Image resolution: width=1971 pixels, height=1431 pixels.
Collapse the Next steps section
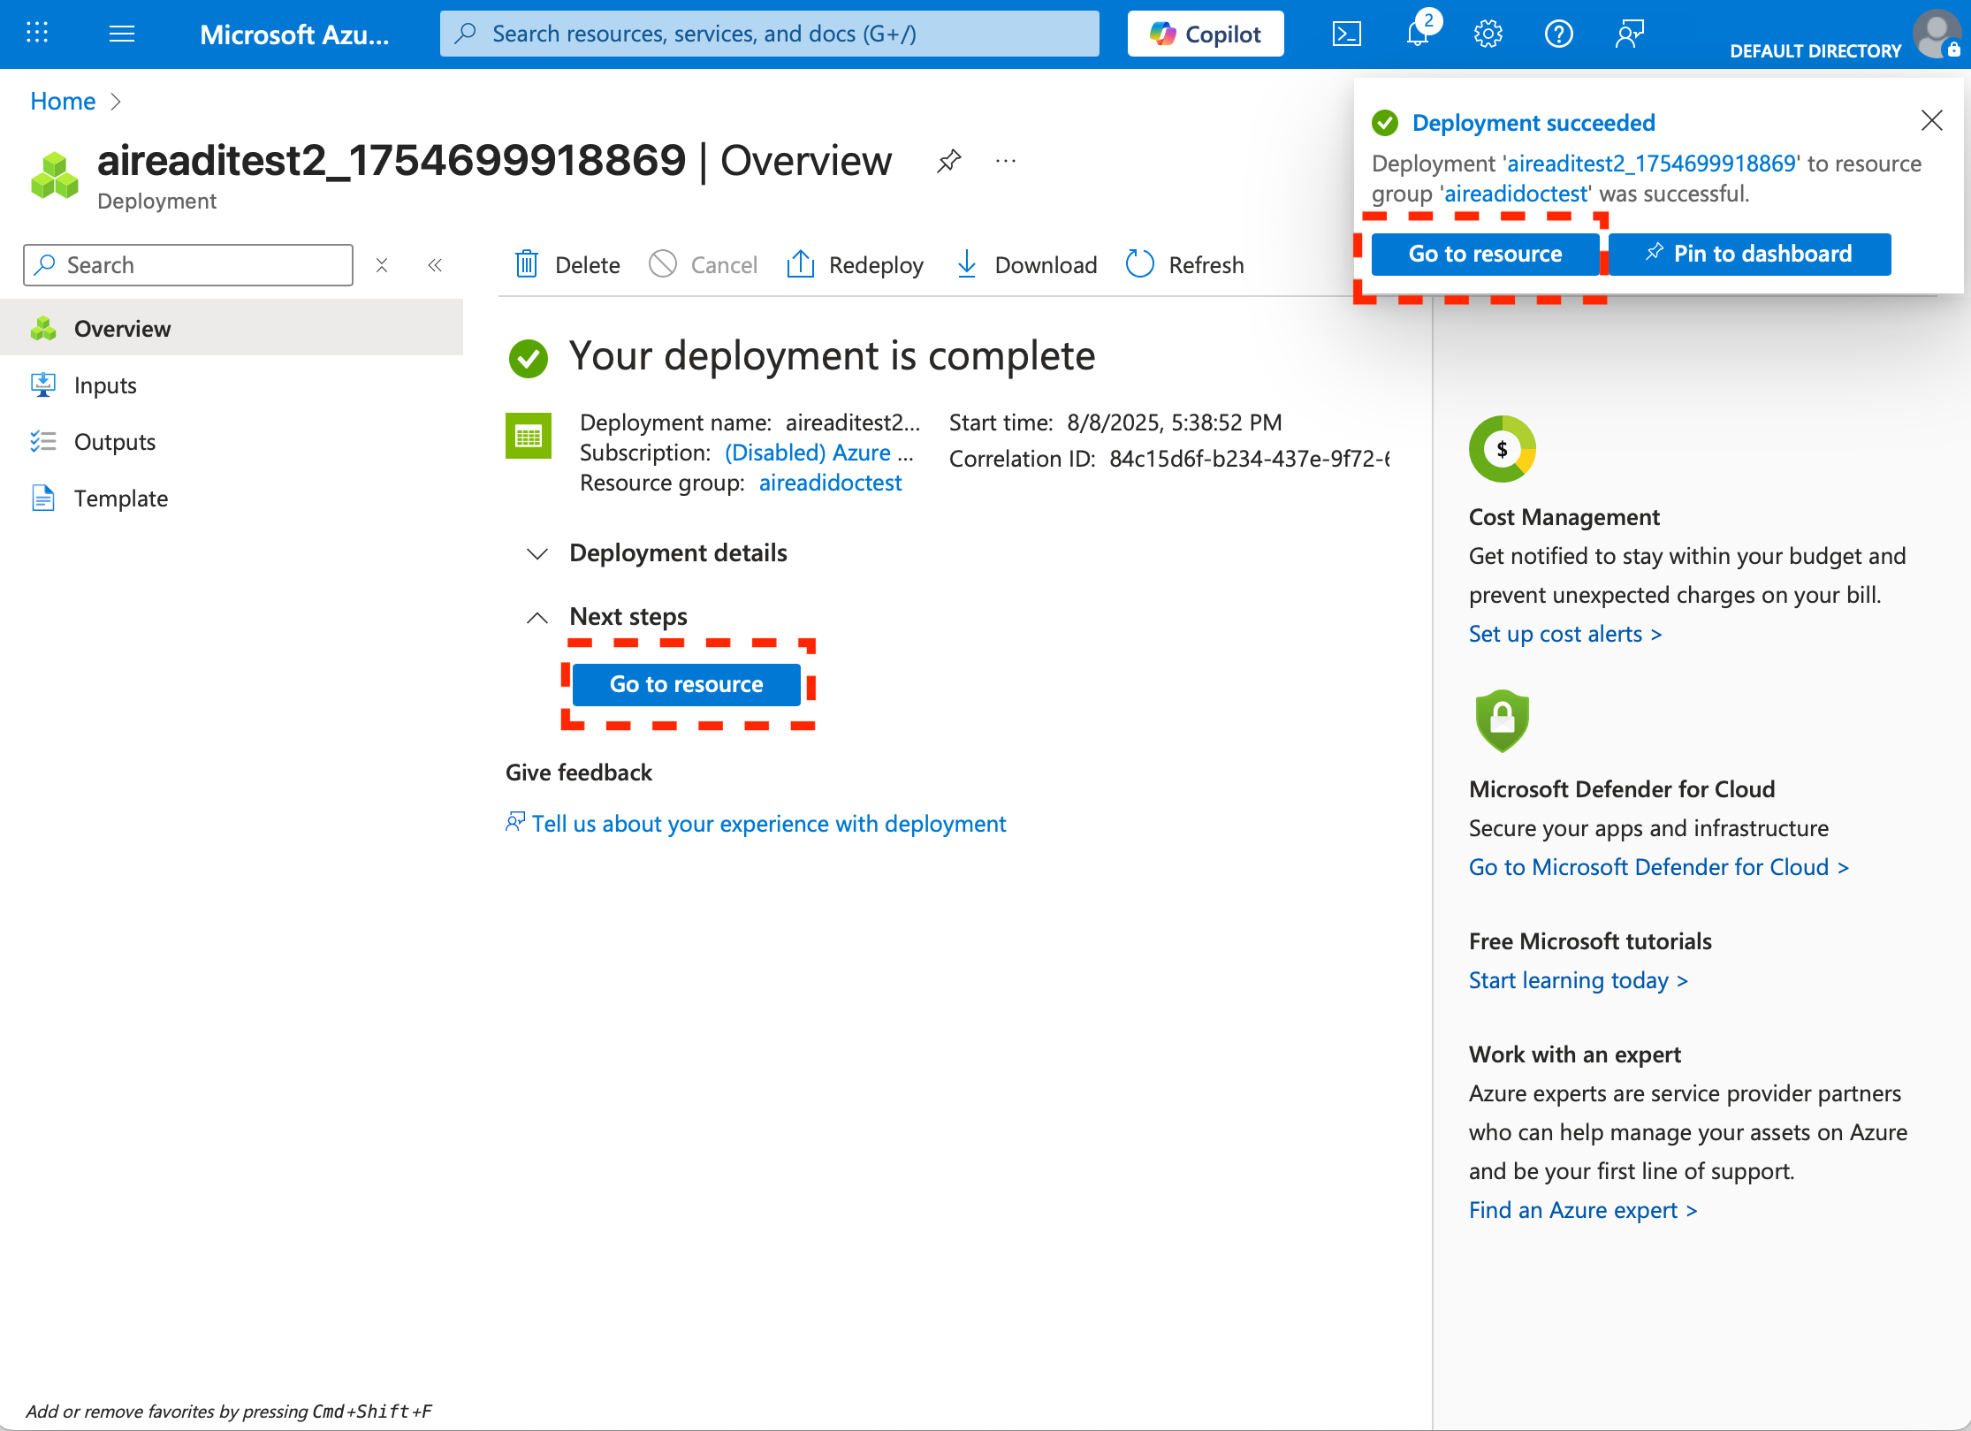537,617
